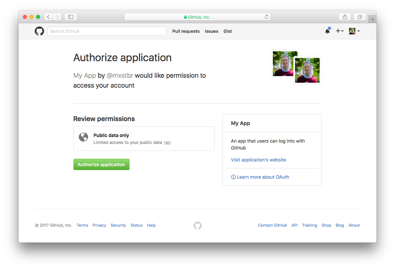
Task: Open the Terms footer link
Action: pos(82,225)
